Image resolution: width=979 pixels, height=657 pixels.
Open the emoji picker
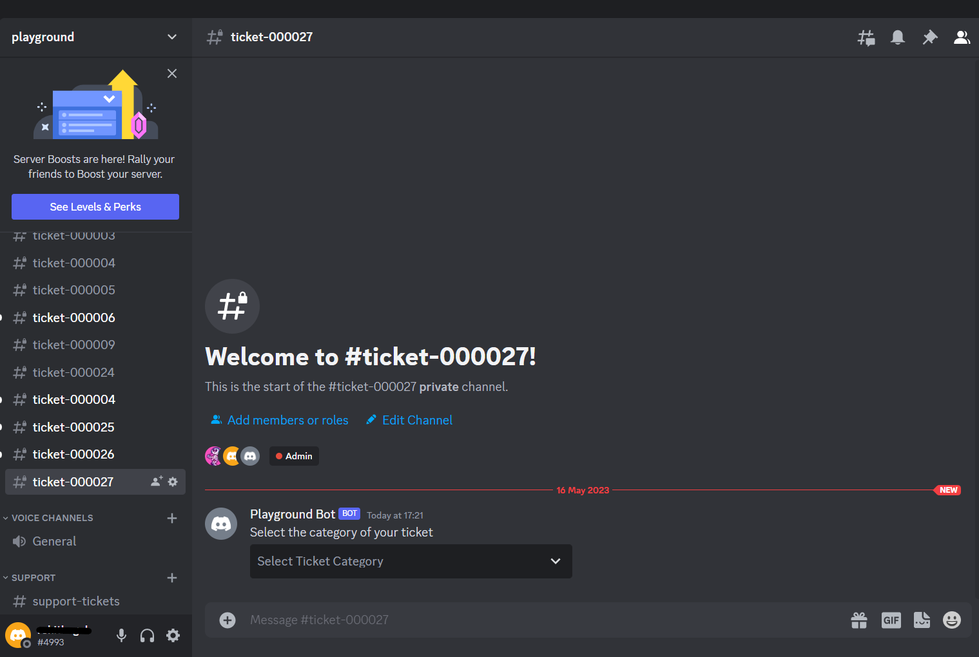[x=952, y=620]
